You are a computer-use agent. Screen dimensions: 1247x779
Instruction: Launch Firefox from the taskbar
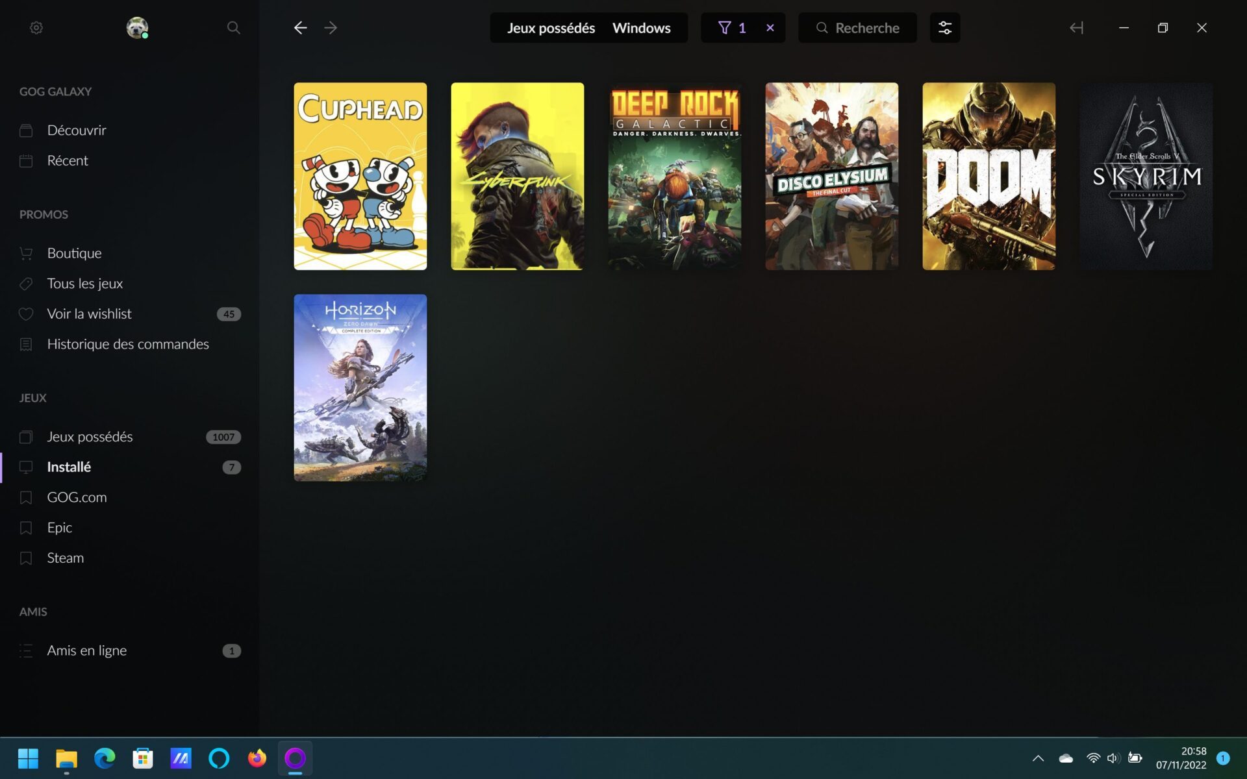click(x=257, y=758)
